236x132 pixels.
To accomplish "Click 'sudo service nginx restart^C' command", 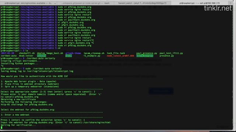I will click(76, 40).
